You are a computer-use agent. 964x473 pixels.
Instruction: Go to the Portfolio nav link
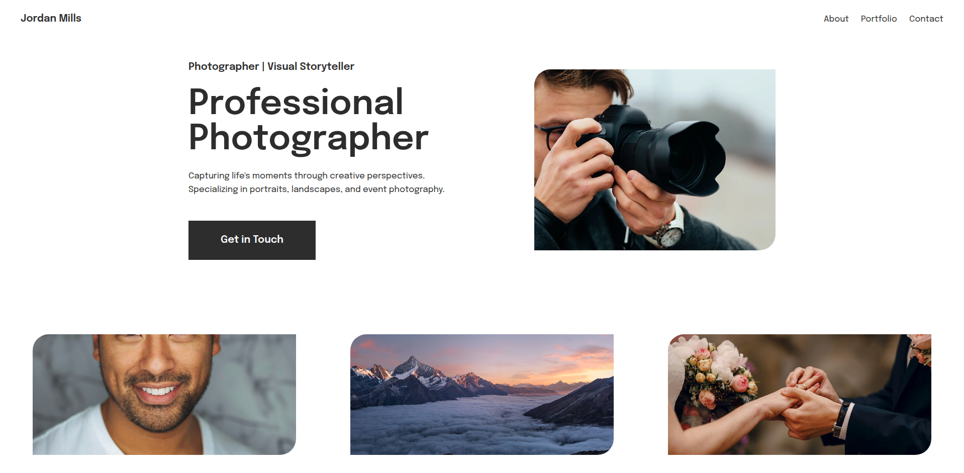879,19
